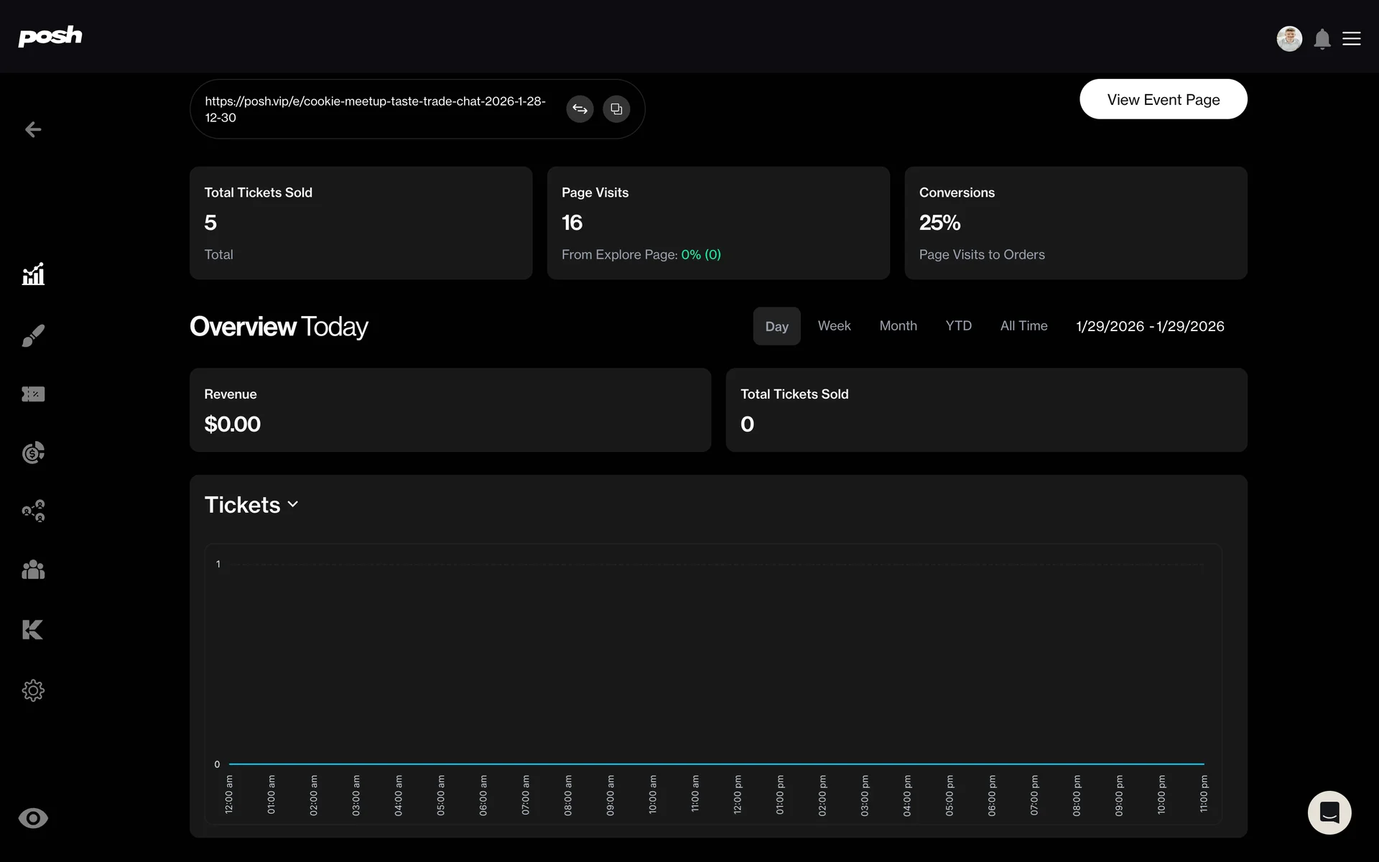
Task: Select the All Time tab
Action: tap(1023, 326)
